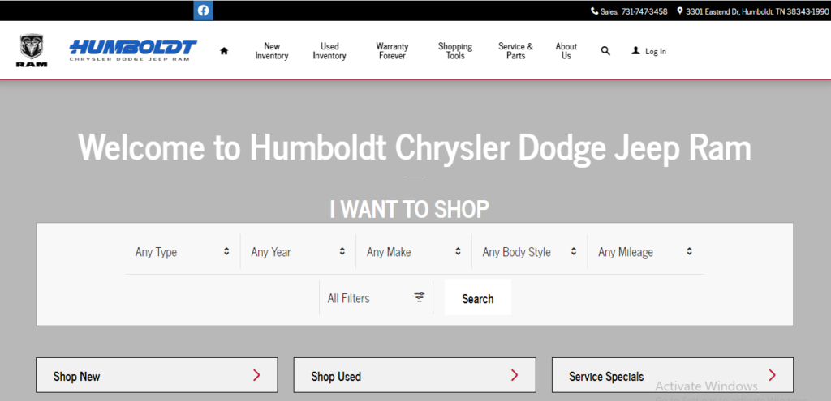
Task: Expand the Any Type dropdown
Action: click(183, 252)
